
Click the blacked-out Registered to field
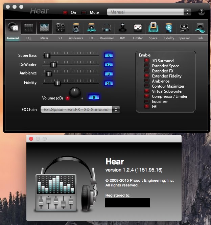[x=127, y=203]
